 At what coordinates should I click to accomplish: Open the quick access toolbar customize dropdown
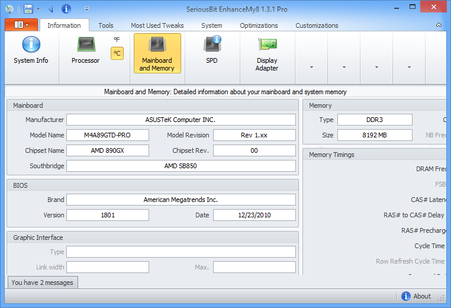86,9
